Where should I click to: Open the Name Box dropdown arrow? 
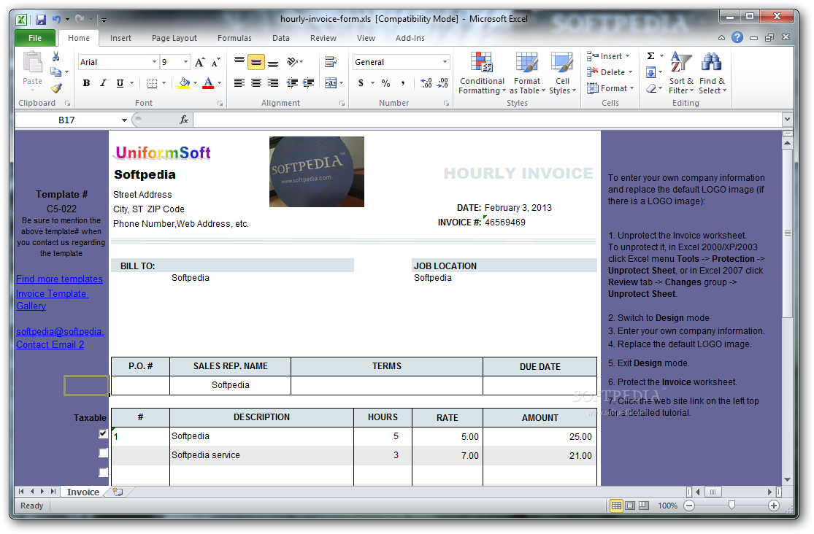click(124, 120)
